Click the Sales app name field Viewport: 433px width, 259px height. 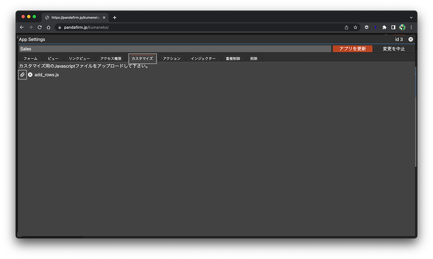pyautogui.click(x=175, y=49)
